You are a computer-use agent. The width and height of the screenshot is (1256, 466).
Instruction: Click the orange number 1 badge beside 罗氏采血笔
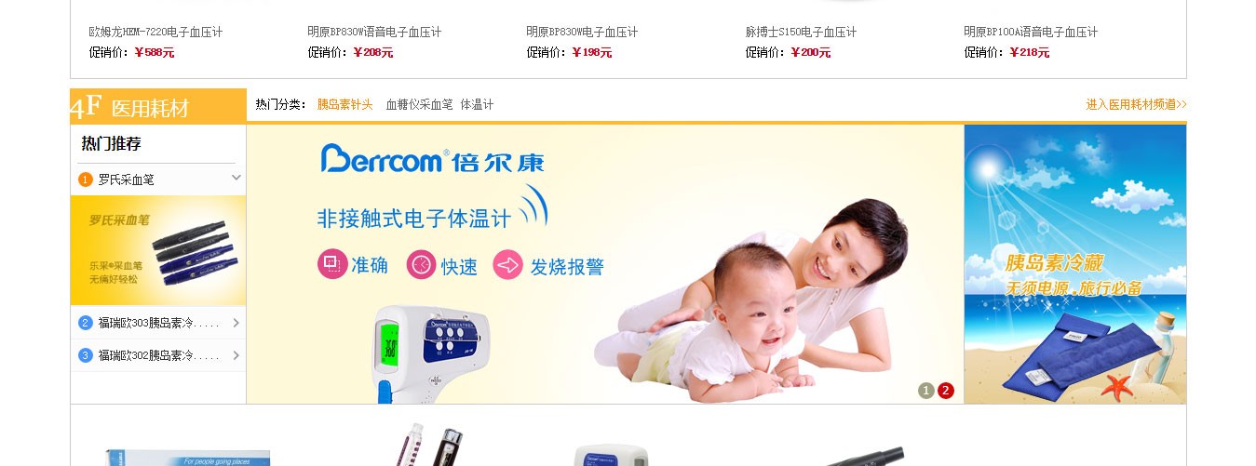coord(86,180)
